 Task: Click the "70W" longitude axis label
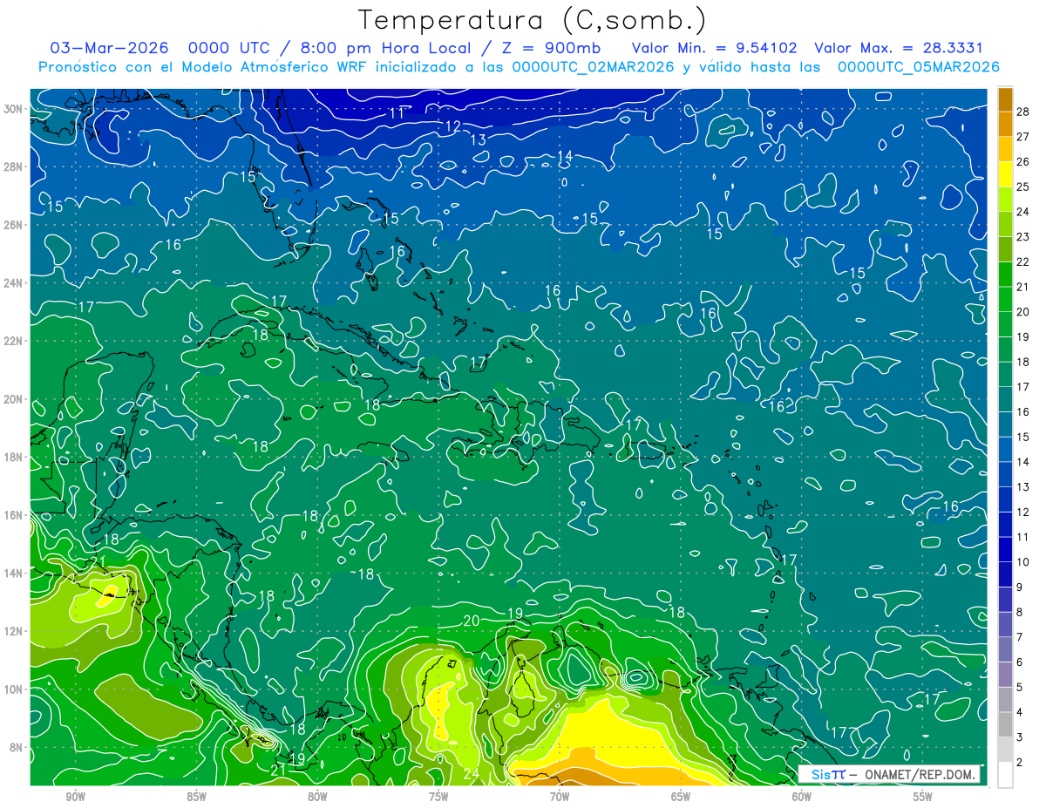[x=560, y=797]
